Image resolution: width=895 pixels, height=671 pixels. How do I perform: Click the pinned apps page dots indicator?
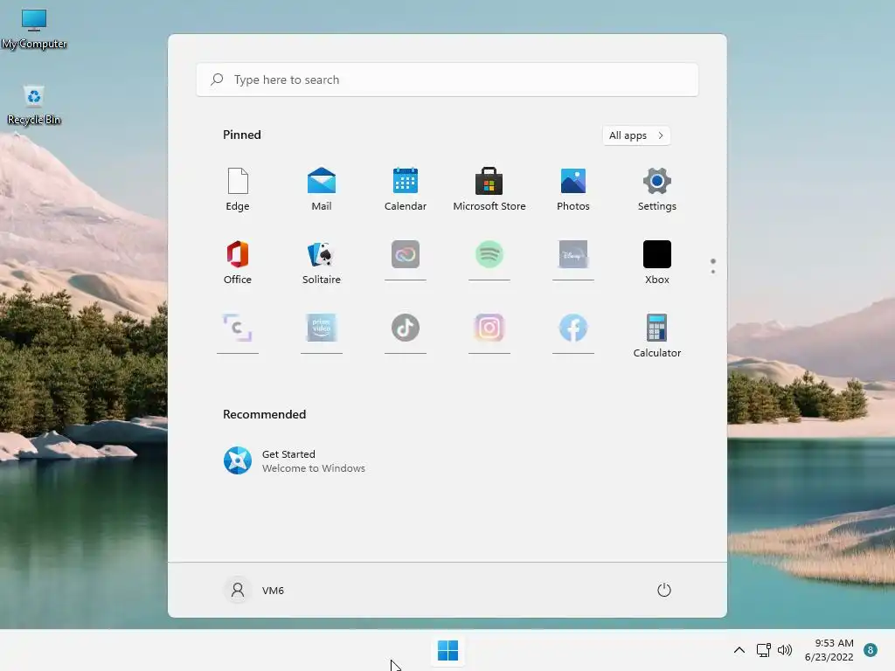pyautogui.click(x=713, y=266)
